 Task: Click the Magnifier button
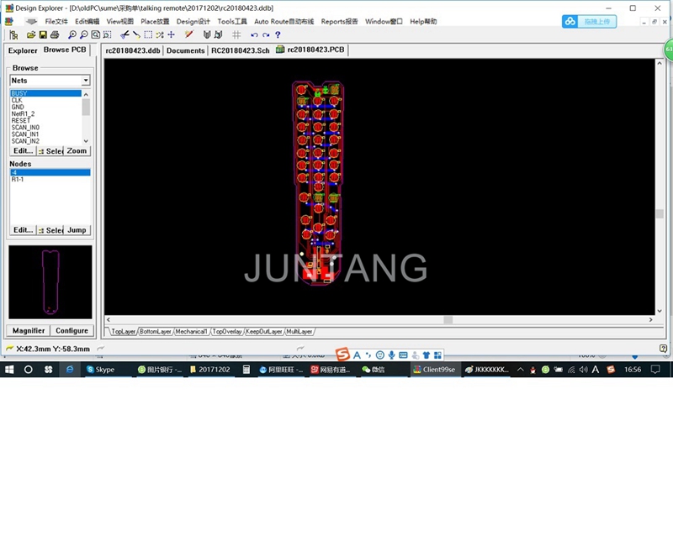click(29, 331)
